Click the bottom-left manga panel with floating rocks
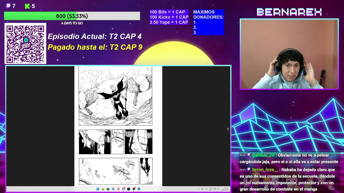Viewport: 344px width, 193px height. coord(109,171)
